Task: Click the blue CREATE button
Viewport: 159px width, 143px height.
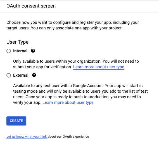Action: (x=16, y=121)
